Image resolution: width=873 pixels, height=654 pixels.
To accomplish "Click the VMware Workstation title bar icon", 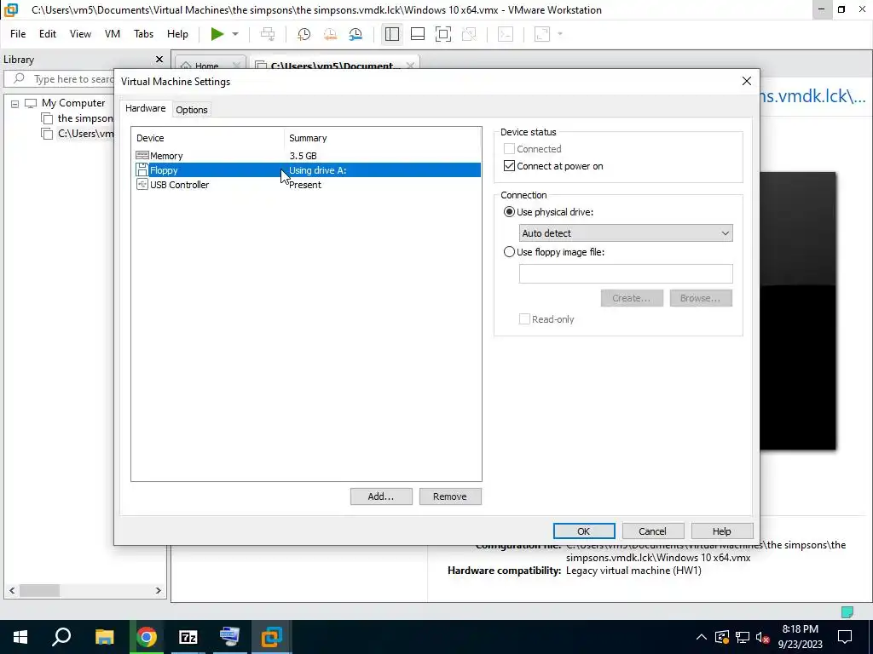I will tap(10, 10).
